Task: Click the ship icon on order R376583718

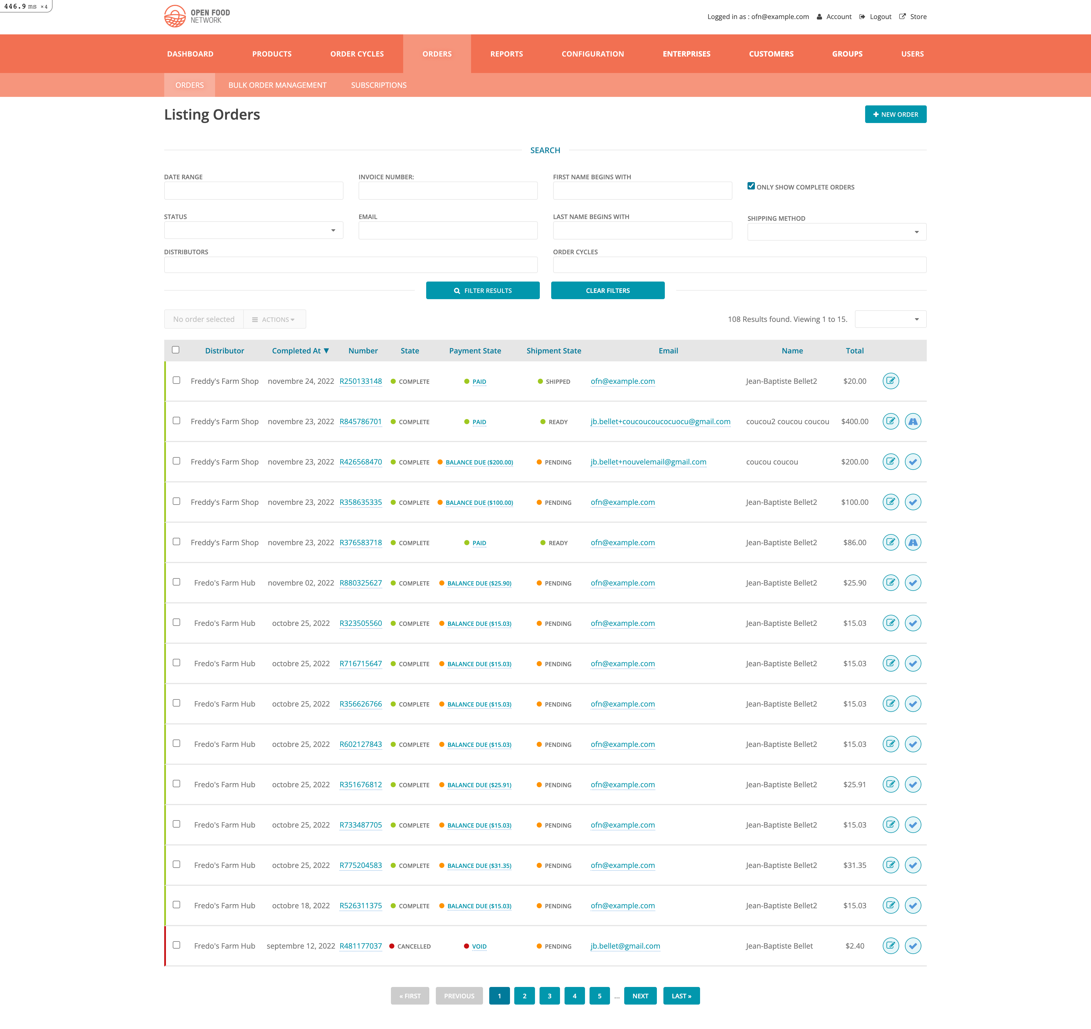Action: (913, 542)
